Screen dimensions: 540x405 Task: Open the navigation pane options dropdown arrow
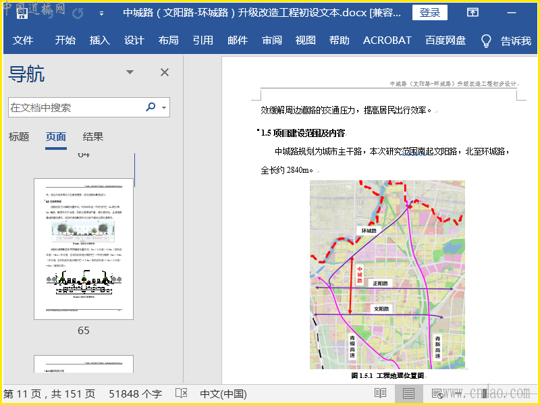[130, 72]
